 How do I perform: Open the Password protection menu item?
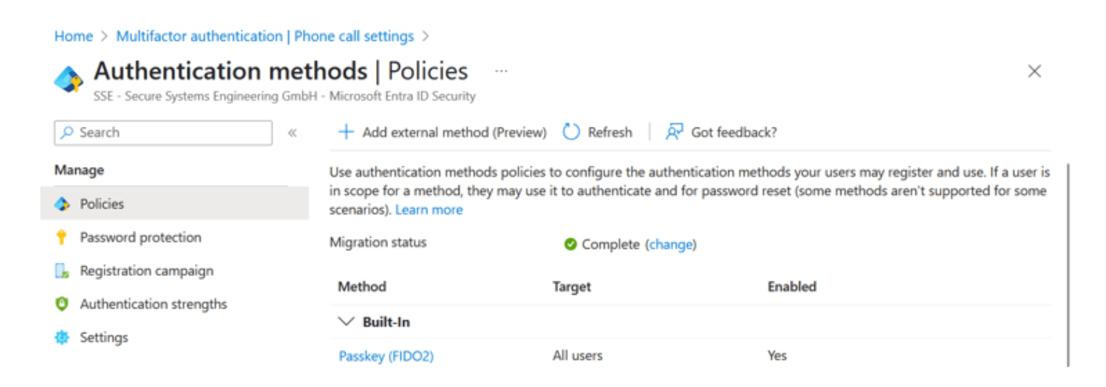[140, 237]
